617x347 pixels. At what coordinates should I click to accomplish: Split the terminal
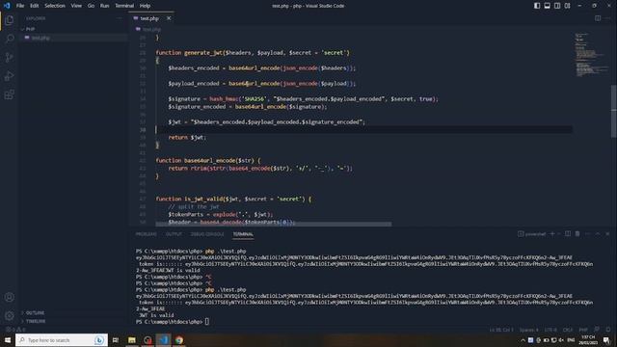pyautogui.click(x=568, y=233)
